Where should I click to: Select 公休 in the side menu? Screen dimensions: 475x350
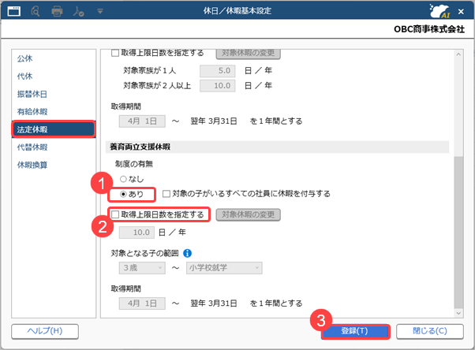[x=24, y=58]
